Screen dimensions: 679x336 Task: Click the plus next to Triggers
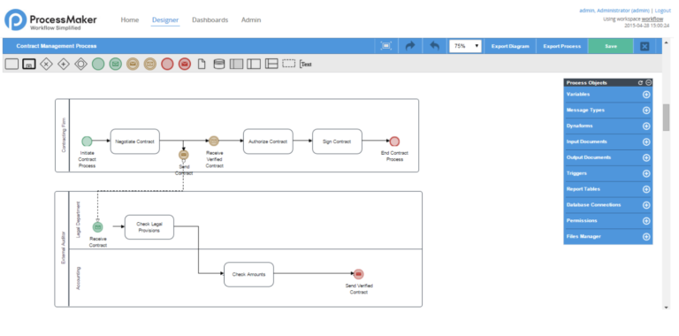coord(646,173)
